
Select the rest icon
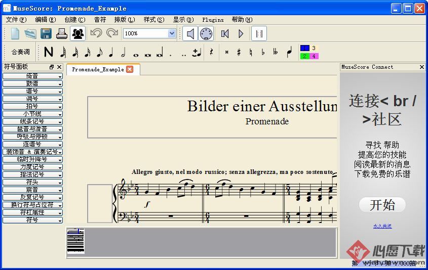(x=211, y=52)
